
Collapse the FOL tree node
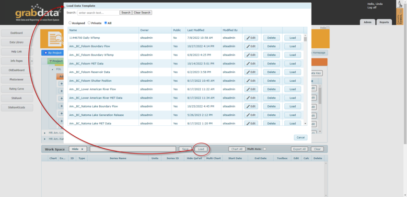53,69
